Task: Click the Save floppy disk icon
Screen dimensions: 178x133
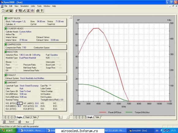Action: 11,11
